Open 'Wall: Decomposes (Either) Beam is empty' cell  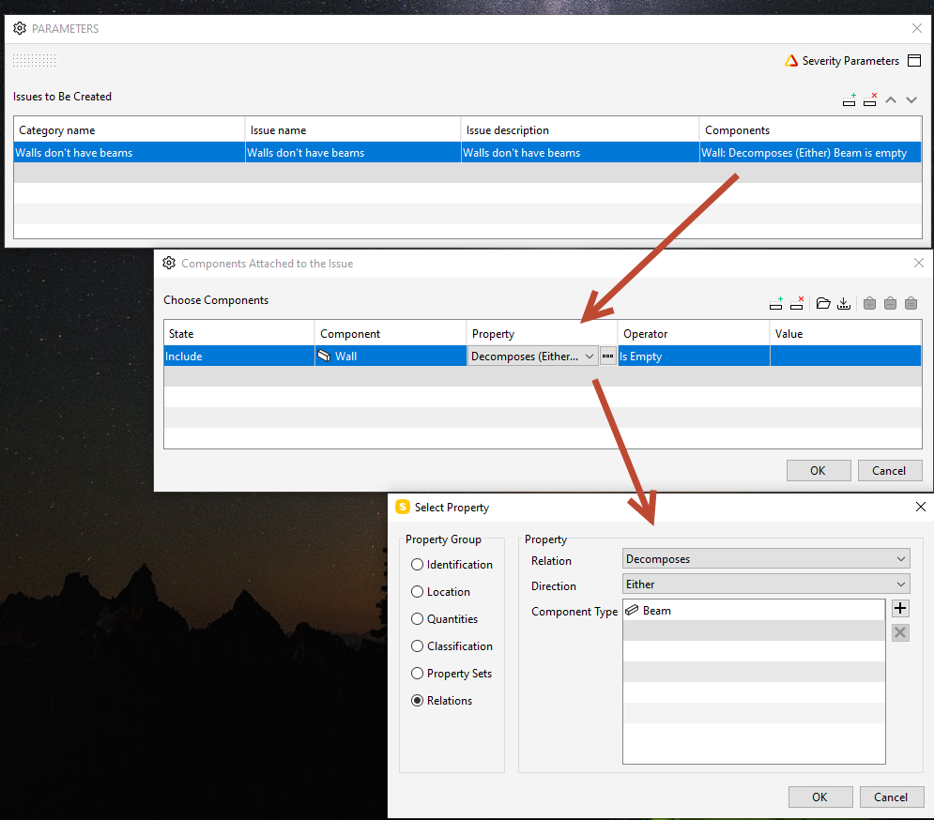(811, 152)
